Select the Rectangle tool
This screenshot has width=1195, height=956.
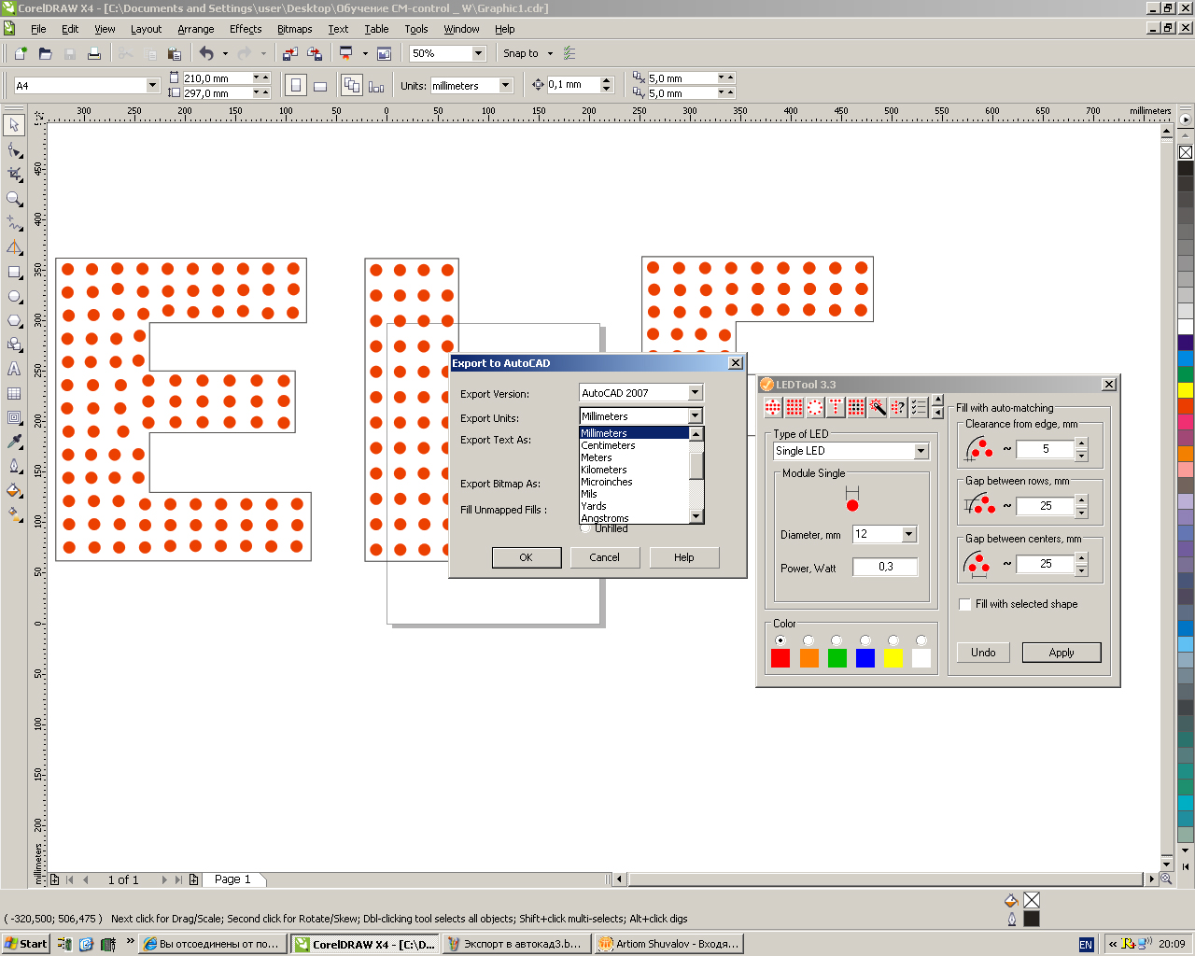click(x=14, y=272)
